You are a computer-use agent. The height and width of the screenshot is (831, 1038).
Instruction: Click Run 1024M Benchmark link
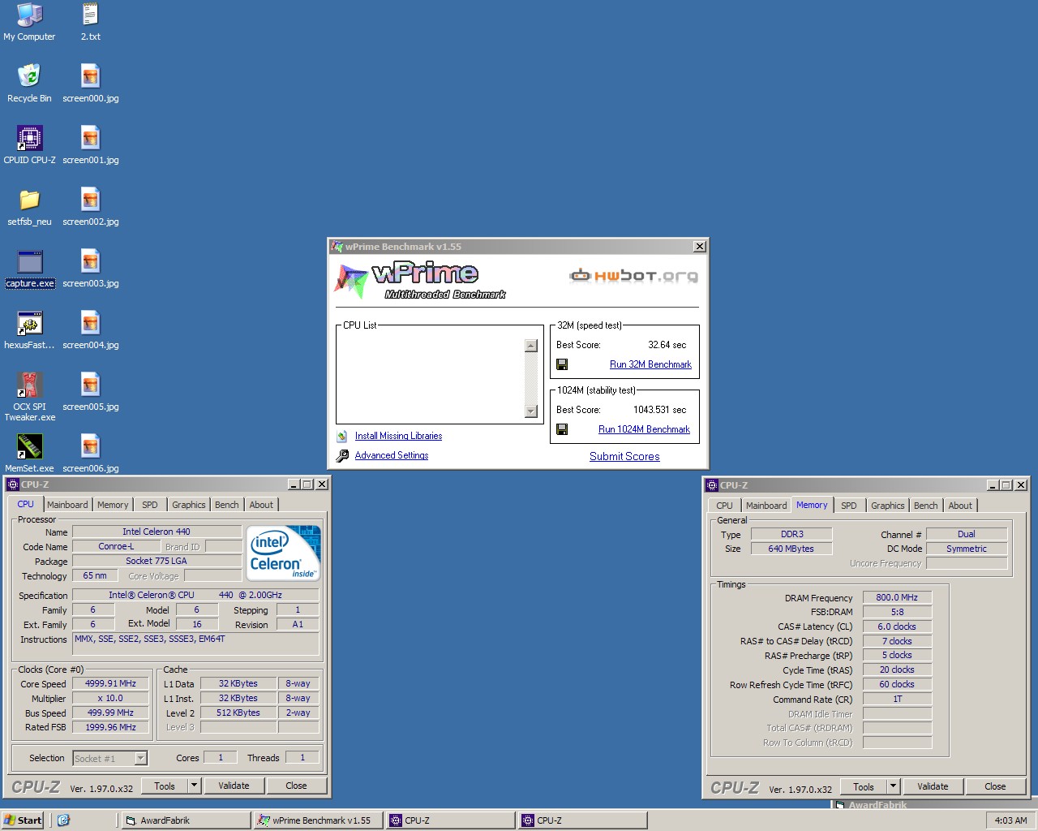[644, 429]
